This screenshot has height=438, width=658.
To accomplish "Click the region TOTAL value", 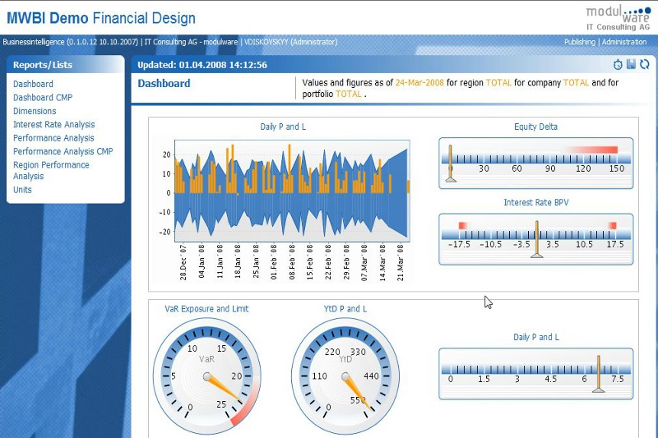I will (498, 82).
